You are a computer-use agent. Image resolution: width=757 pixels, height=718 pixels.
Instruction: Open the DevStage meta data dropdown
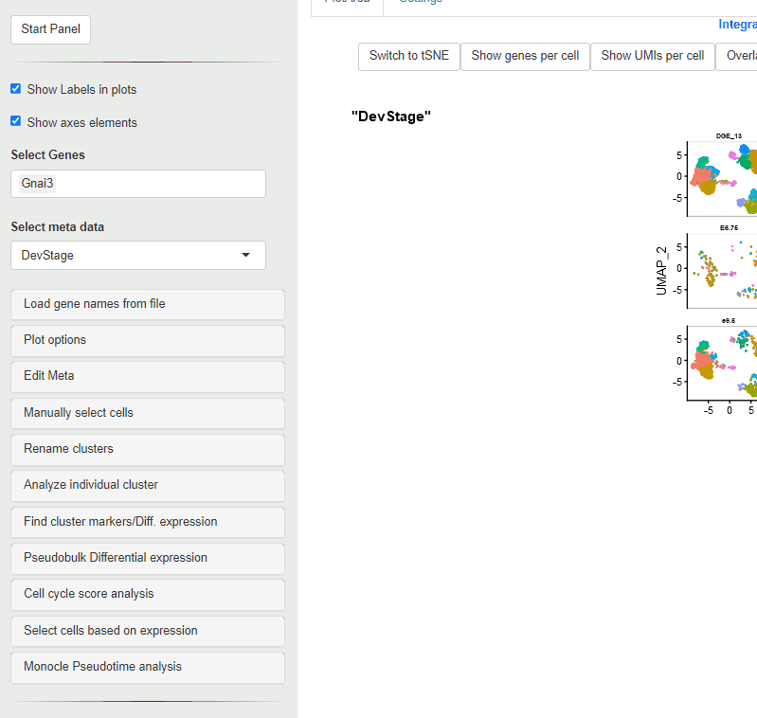(x=137, y=255)
